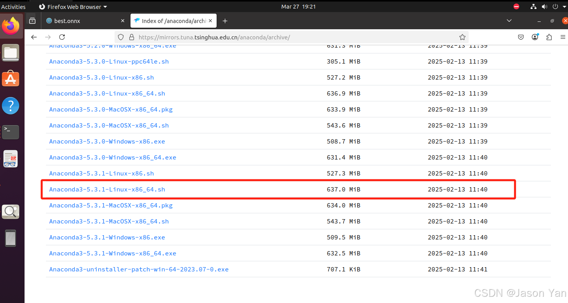This screenshot has height=303, width=568.
Task: Open the Extensions puzzle icon
Action: [x=549, y=37]
